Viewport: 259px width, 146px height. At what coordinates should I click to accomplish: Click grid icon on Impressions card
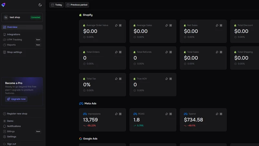point(120,114)
